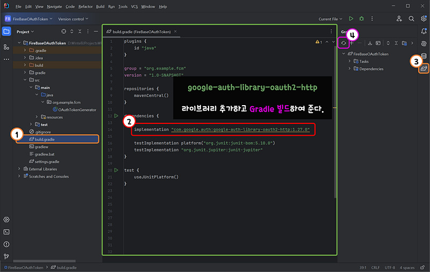Open the Current File run configuration dropdown

tap(330, 19)
